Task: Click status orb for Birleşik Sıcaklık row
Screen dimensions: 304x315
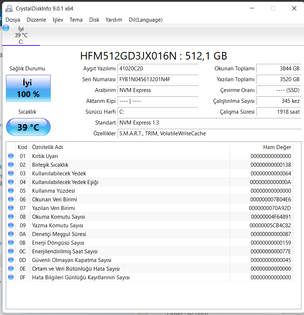Action: tap(11, 165)
